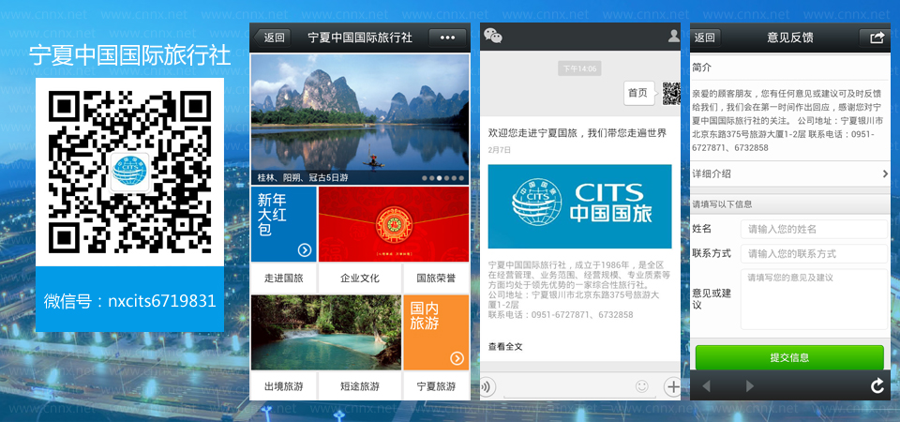Click the large QR code image

pyautogui.click(x=129, y=171)
